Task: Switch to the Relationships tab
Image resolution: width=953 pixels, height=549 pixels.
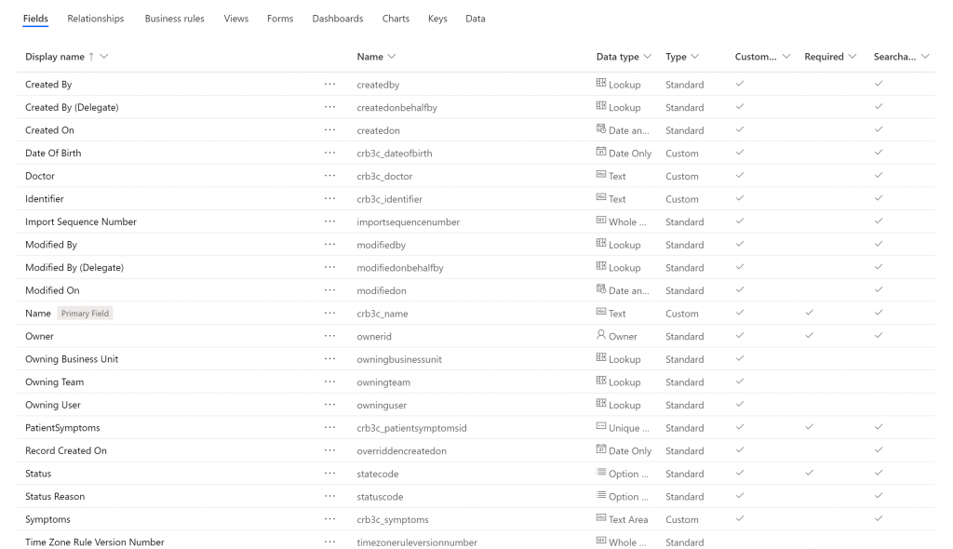Action: point(95,19)
